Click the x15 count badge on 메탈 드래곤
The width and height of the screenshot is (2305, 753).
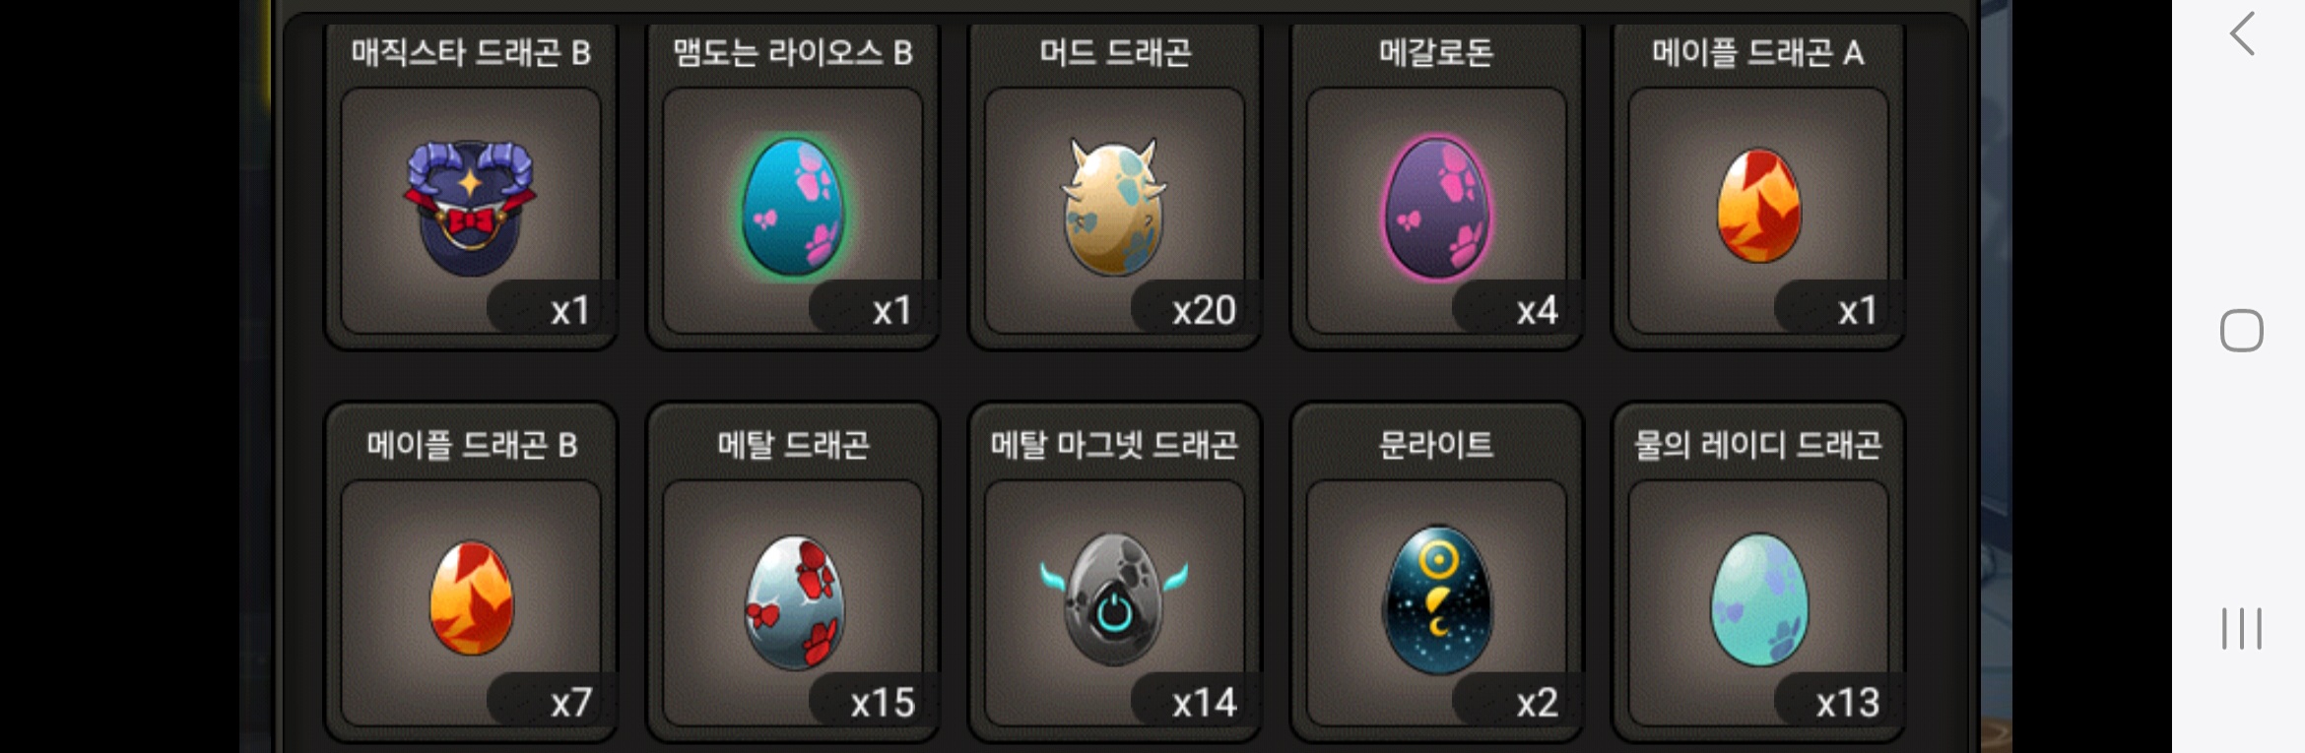883,703
